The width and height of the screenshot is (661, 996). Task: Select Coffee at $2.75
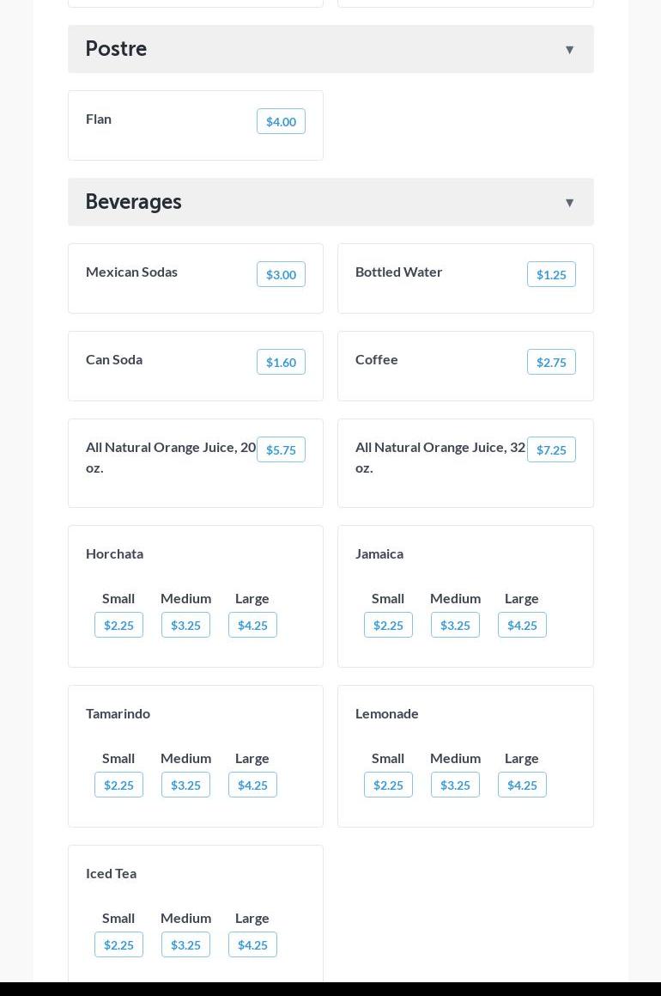click(x=551, y=363)
